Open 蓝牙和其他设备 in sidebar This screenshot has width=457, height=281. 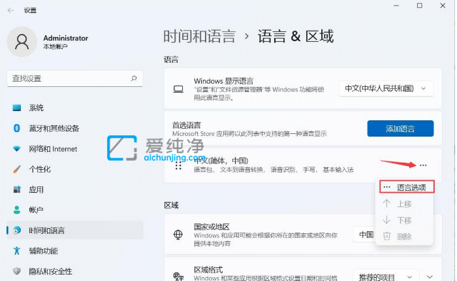75,128
